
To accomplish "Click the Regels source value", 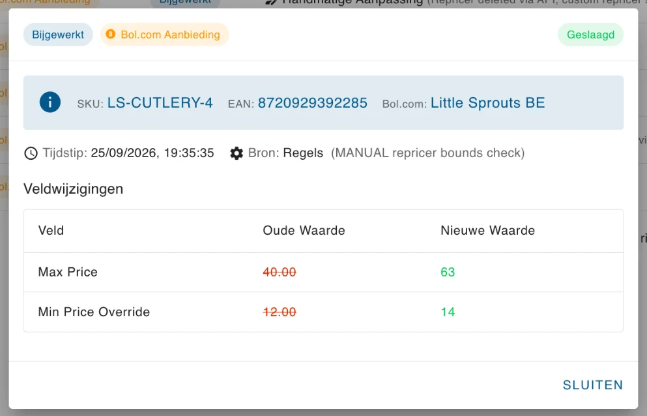I will point(303,153).
